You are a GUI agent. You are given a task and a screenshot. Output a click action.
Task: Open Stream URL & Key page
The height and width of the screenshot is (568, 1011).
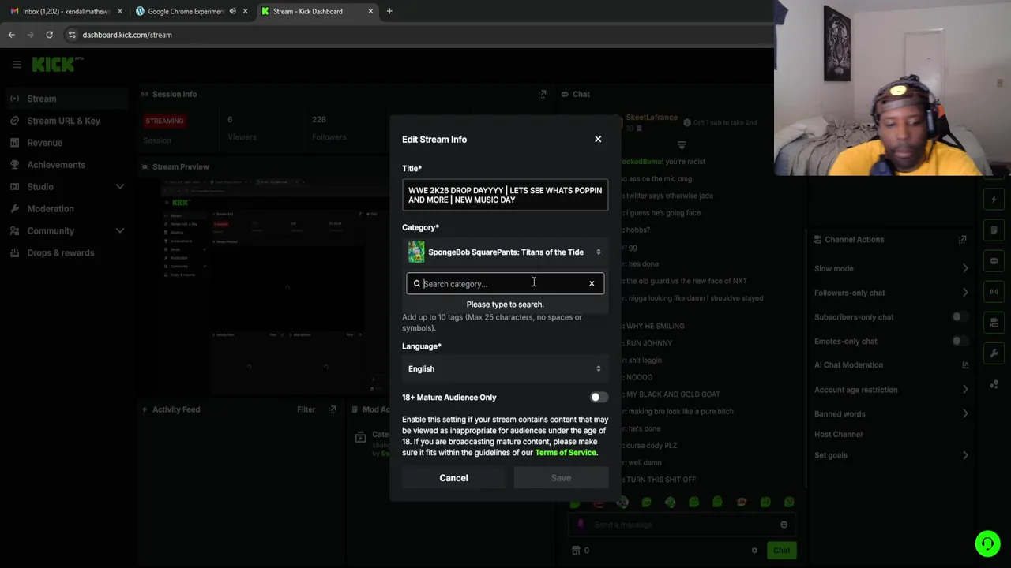click(x=65, y=121)
